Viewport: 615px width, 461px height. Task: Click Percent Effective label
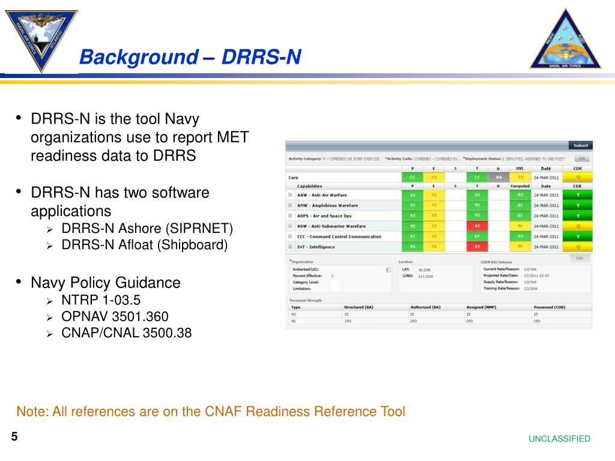coord(307,276)
